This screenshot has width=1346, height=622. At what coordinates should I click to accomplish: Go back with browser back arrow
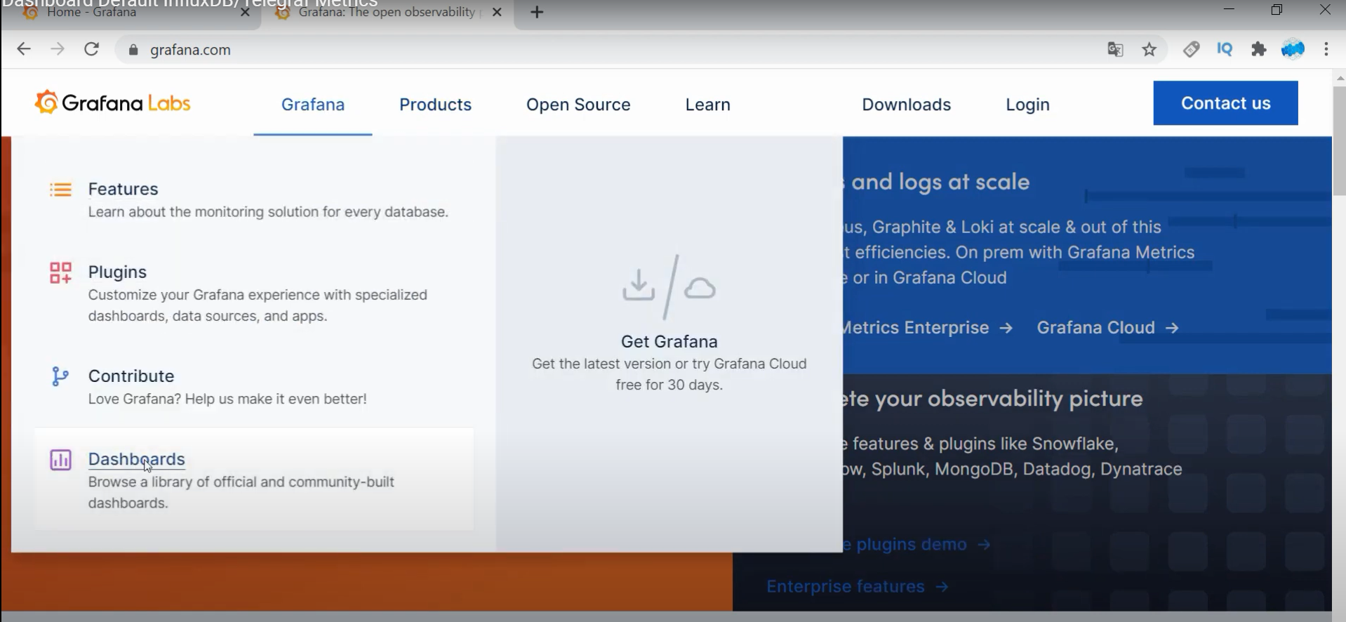tap(24, 49)
